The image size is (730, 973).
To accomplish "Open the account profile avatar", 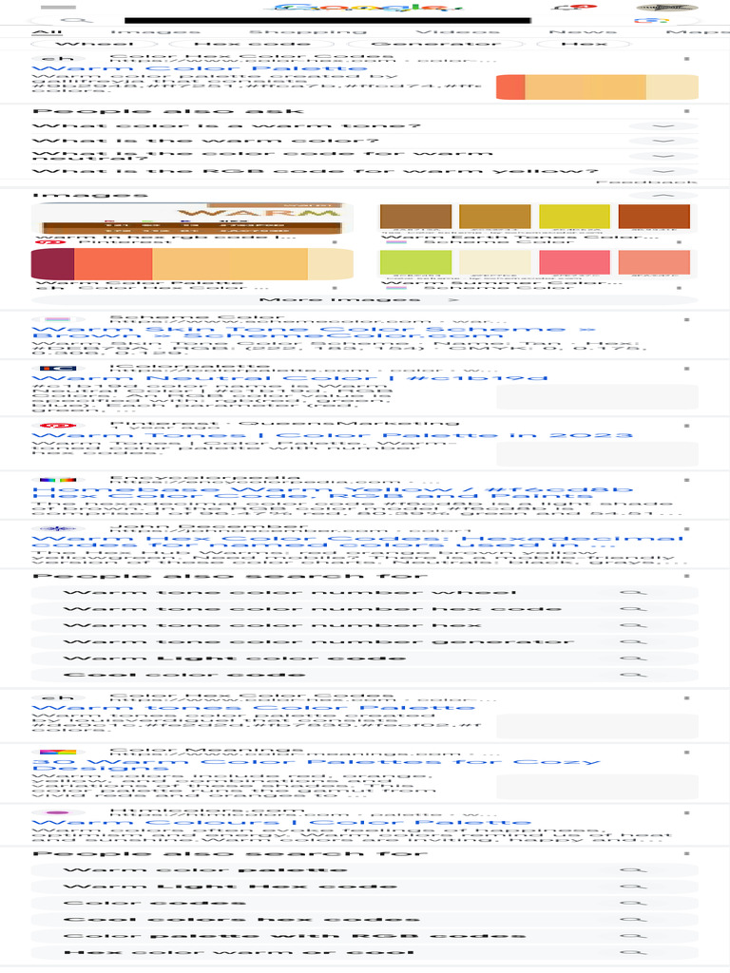I will tap(666, 8).
